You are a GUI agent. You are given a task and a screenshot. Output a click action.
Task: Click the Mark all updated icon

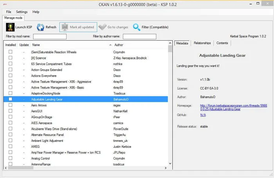point(65,27)
